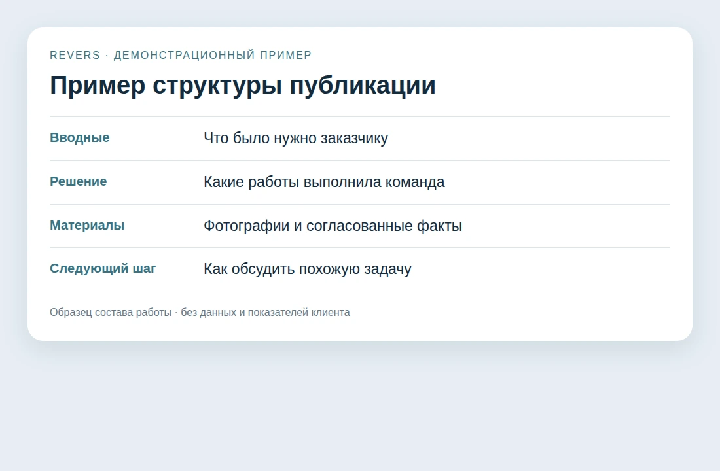Click the heading 'Пример структуры публикации'

click(x=242, y=86)
